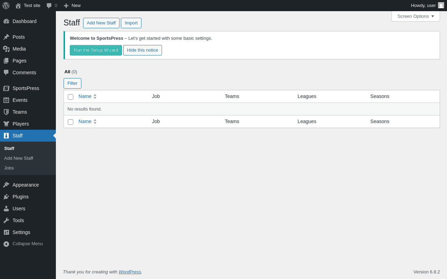Click the Import button
447x279 pixels.
coord(131,23)
